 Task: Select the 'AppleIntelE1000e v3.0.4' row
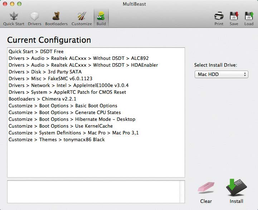(96, 86)
